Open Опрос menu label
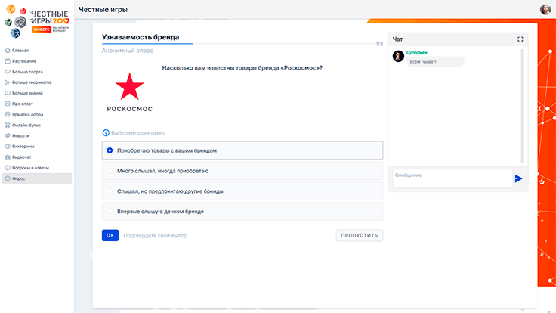This screenshot has width=556, height=313. pyautogui.click(x=18, y=178)
